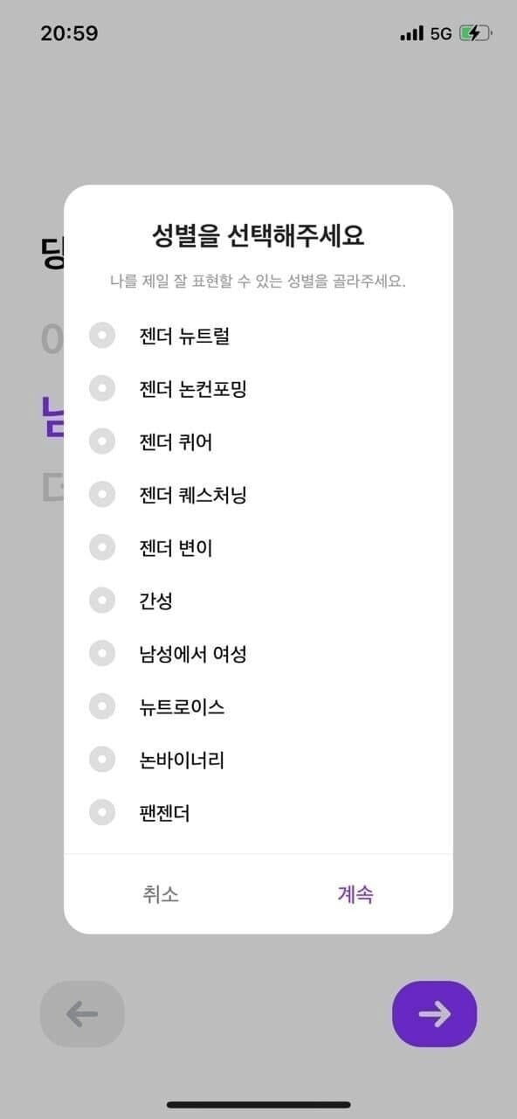The image size is (517, 1119).
Task: Select the 뉴트로이스 option
Action: point(102,707)
